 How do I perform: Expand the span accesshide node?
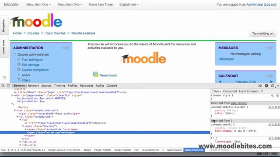26,129
